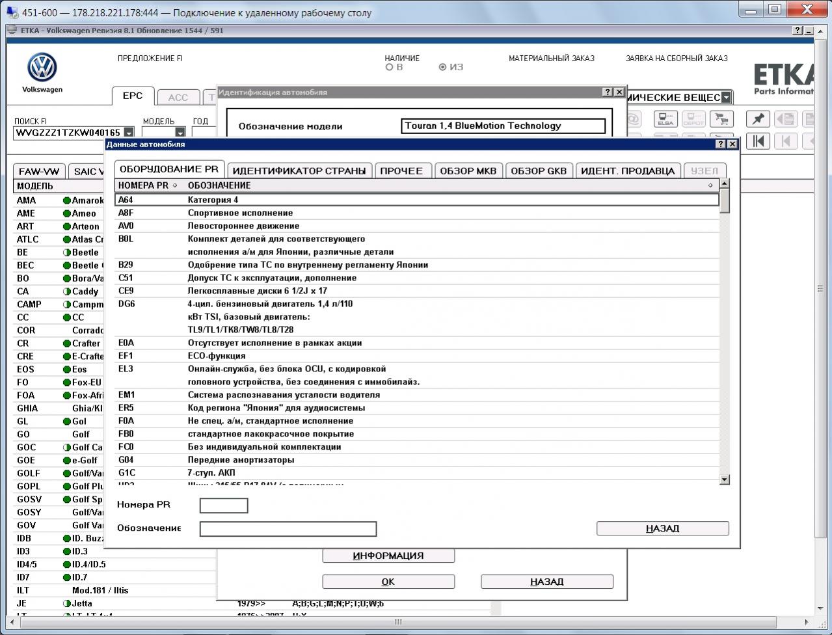Select the FAW-VW brand tab

[x=39, y=172]
